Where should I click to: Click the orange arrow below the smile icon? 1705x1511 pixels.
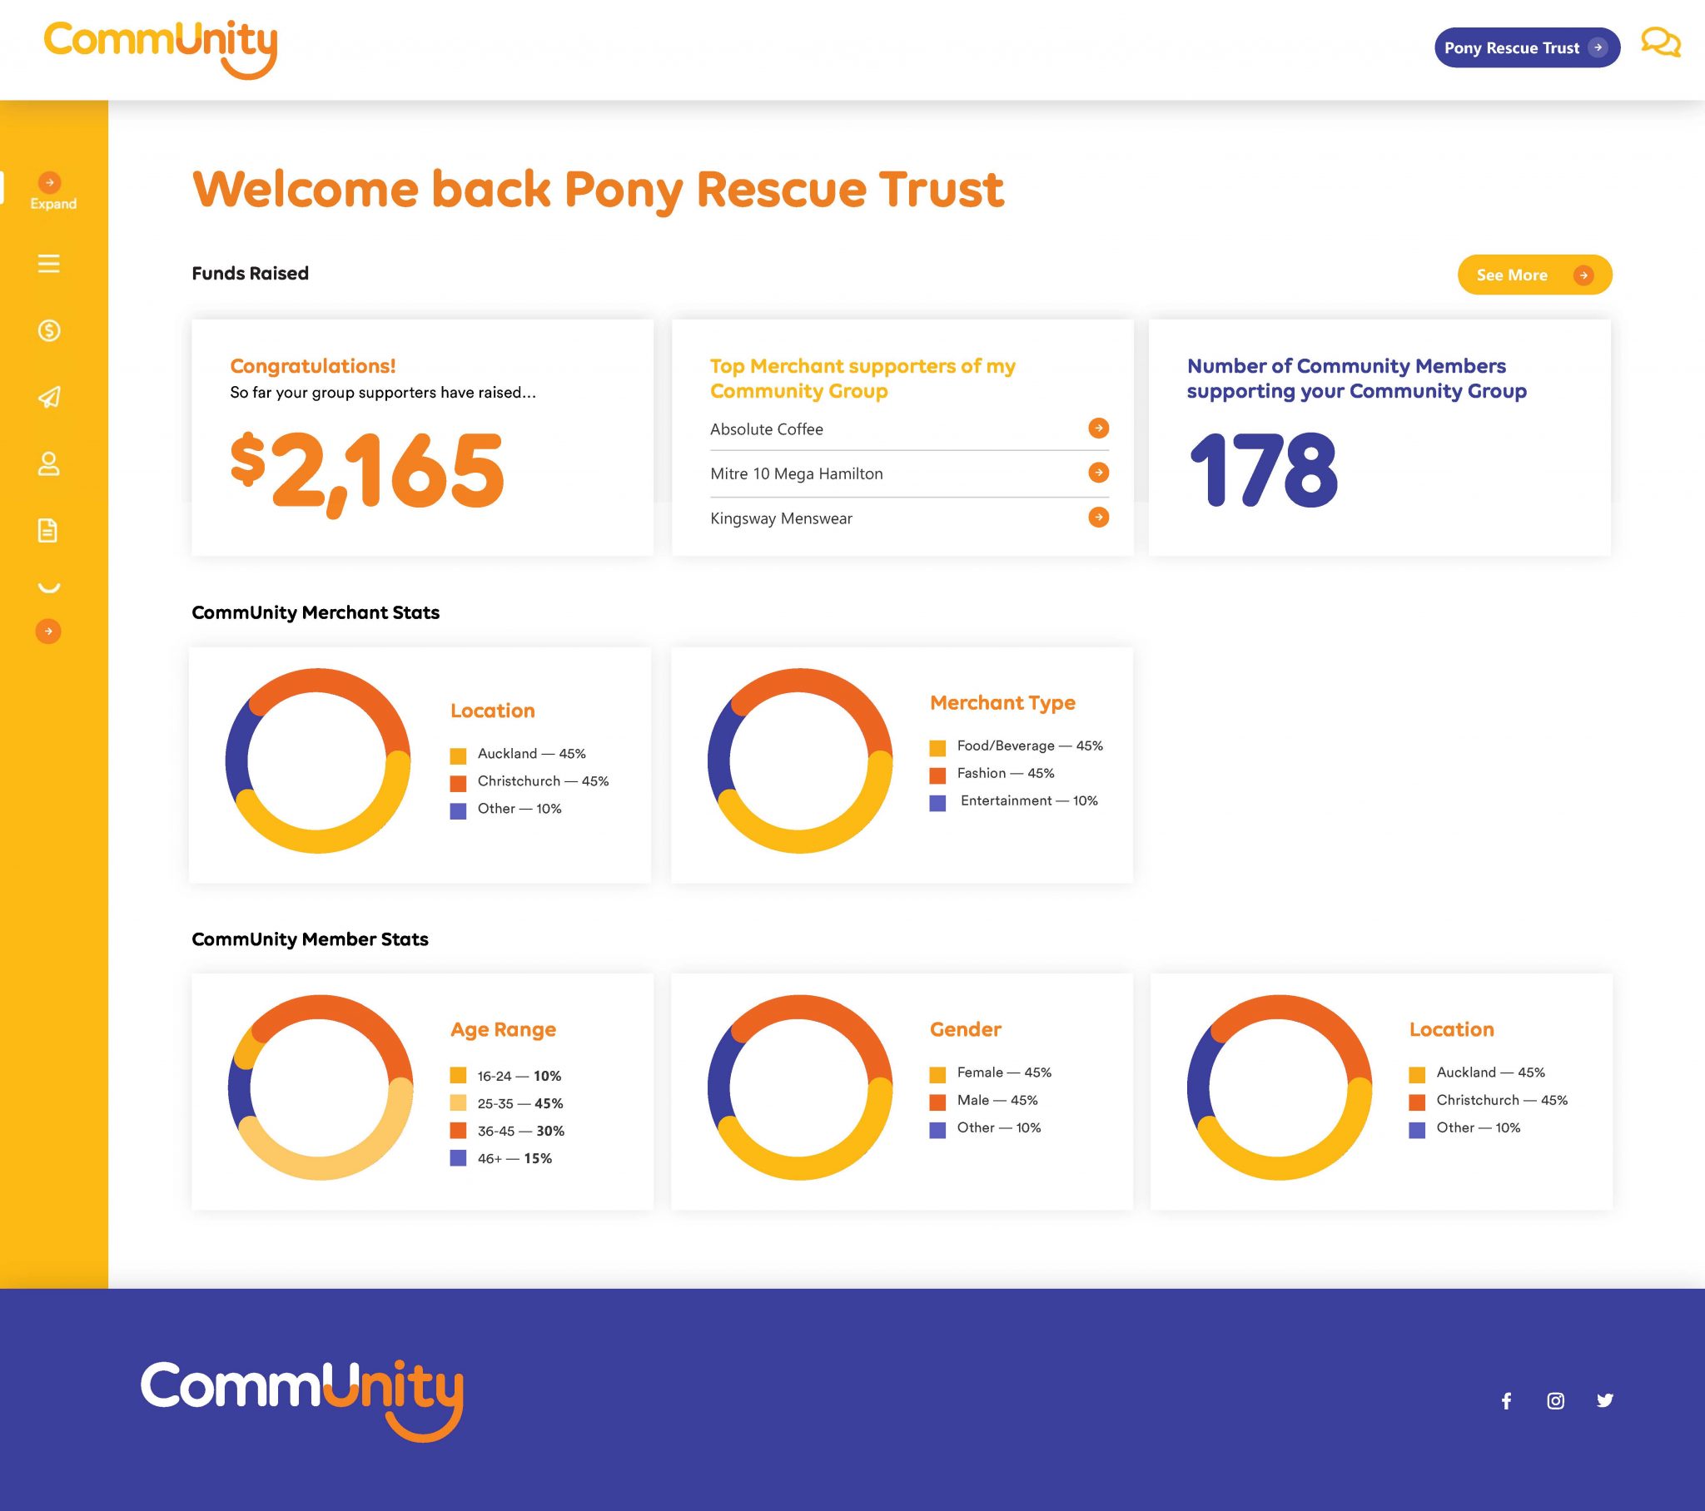[48, 632]
